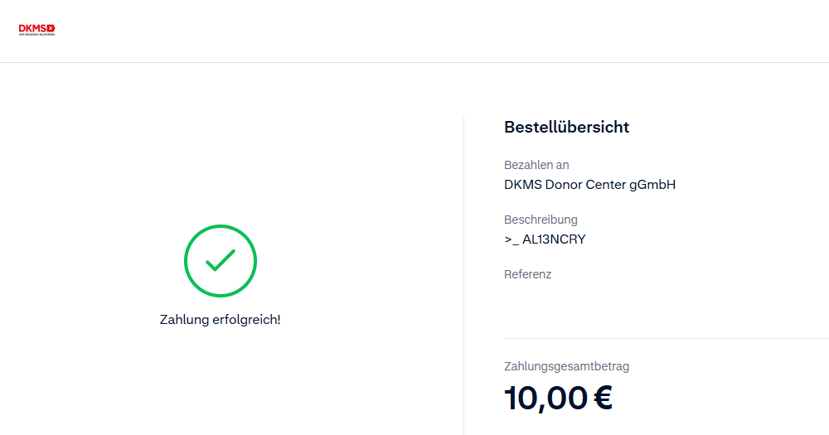829x435 pixels.
Task: Click the tagline text beneath the DKMS logo
Action: [x=36, y=35]
